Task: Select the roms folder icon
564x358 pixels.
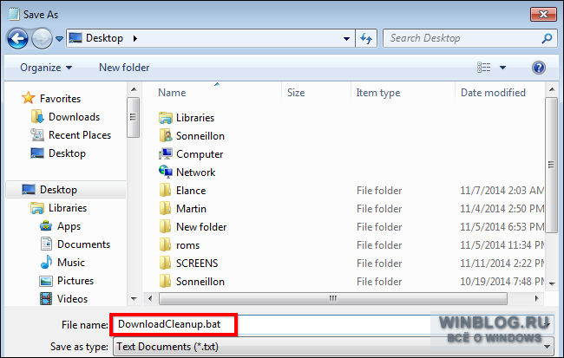Action: pos(166,244)
